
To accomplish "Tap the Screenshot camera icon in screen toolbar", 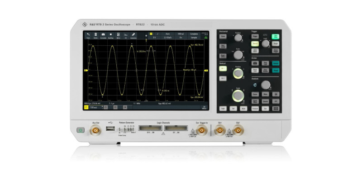I will pos(103,35).
